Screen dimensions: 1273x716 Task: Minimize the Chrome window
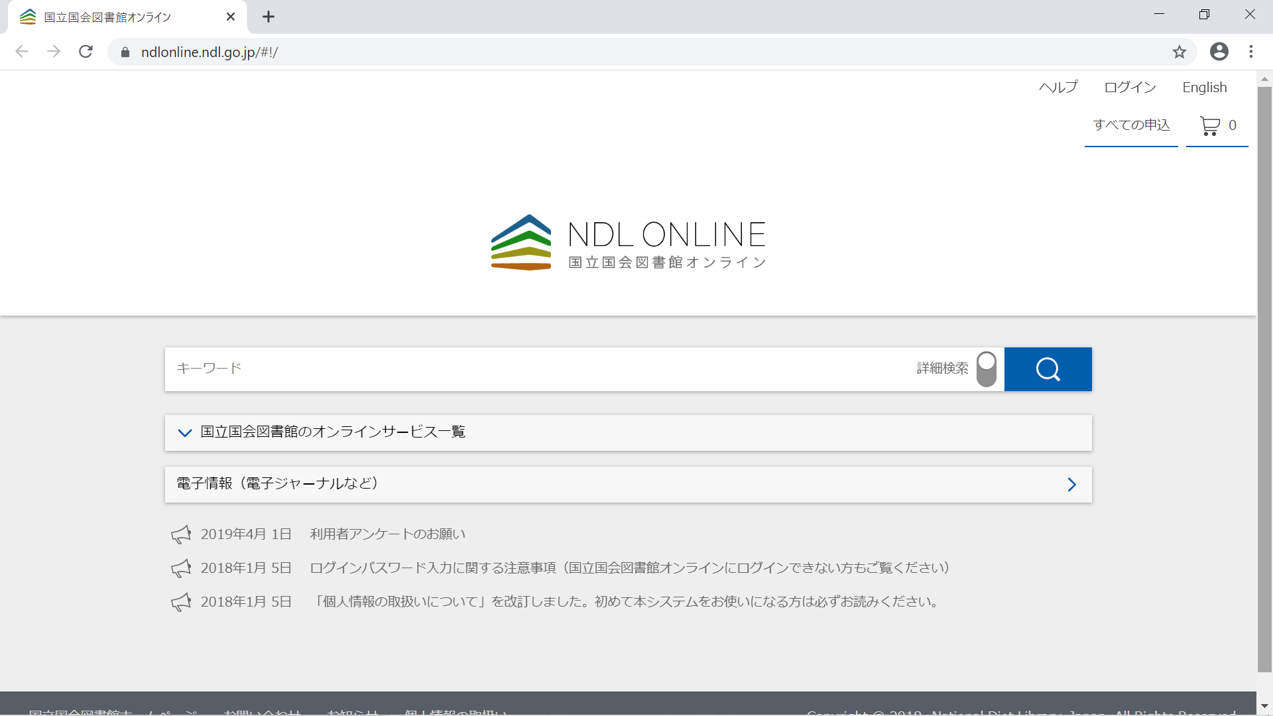coord(1159,15)
